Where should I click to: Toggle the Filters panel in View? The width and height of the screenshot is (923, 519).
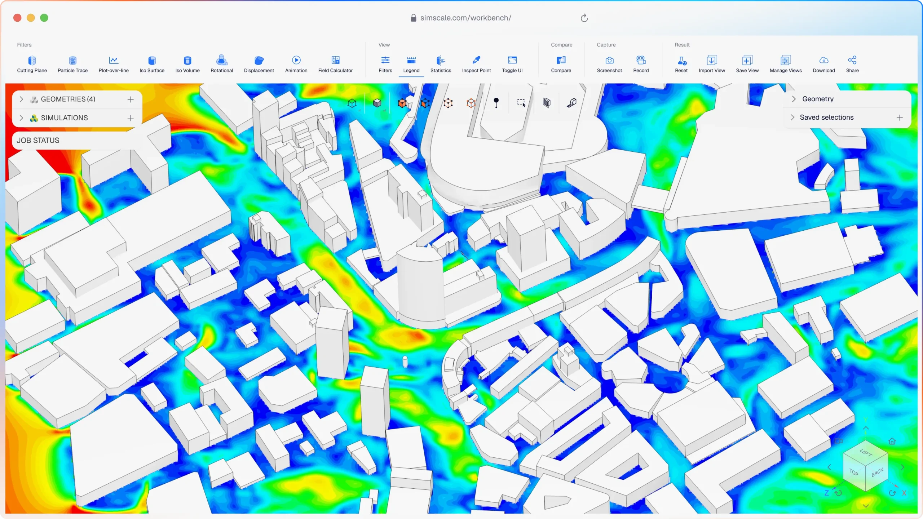(x=385, y=64)
